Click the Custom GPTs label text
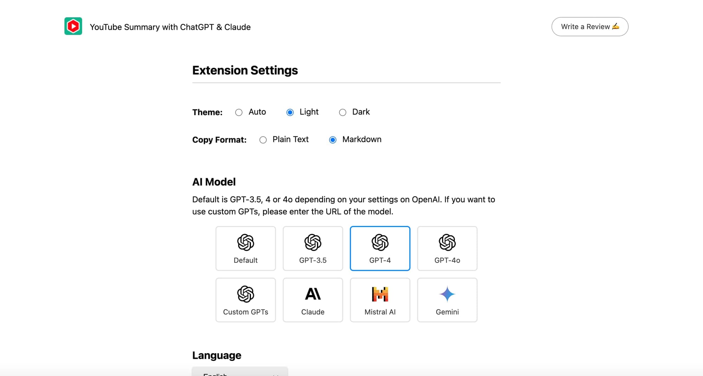Image resolution: width=703 pixels, height=376 pixels. point(246,312)
